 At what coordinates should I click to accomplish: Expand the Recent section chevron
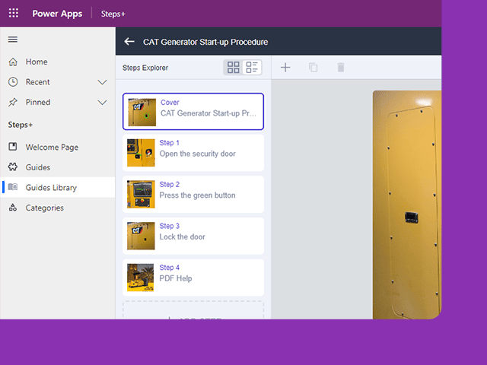(x=102, y=82)
